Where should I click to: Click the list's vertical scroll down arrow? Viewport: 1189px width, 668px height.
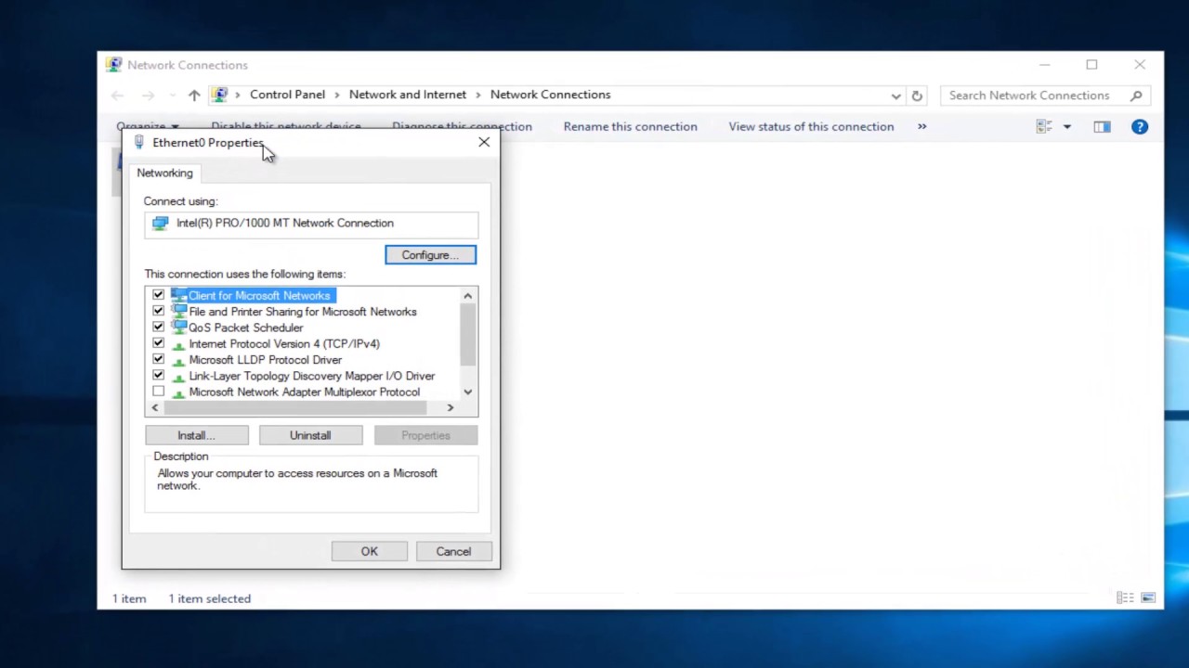click(468, 392)
